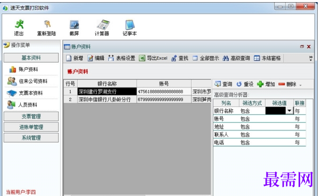Image resolution: width=323 pixels, height=196 pixels.
Task: Click 包含 filter mode for 地址 row
Action: [245, 127]
